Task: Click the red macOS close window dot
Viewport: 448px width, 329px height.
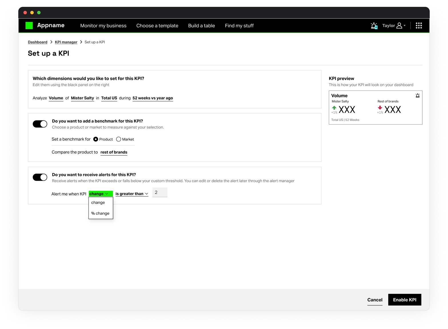Action: click(x=25, y=13)
